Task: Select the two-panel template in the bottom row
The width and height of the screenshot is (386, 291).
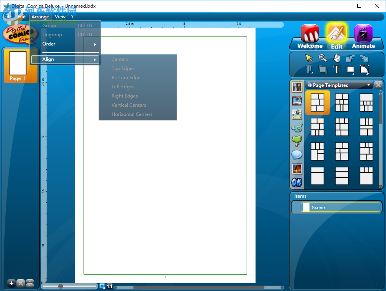Action: click(x=318, y=176)
